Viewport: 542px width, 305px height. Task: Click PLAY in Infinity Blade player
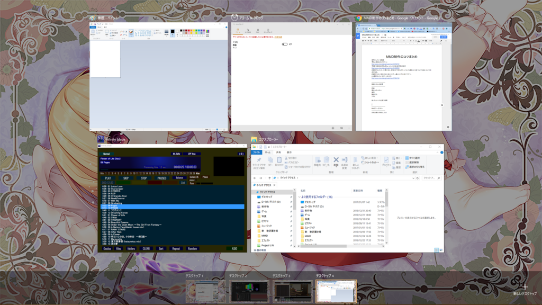point(108,178)
